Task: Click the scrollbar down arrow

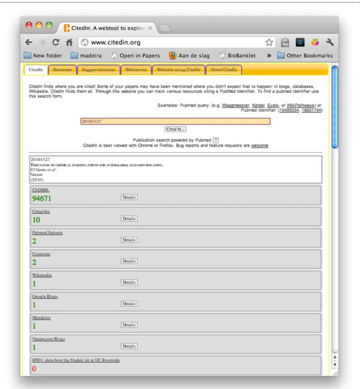Action: point(335,365)
